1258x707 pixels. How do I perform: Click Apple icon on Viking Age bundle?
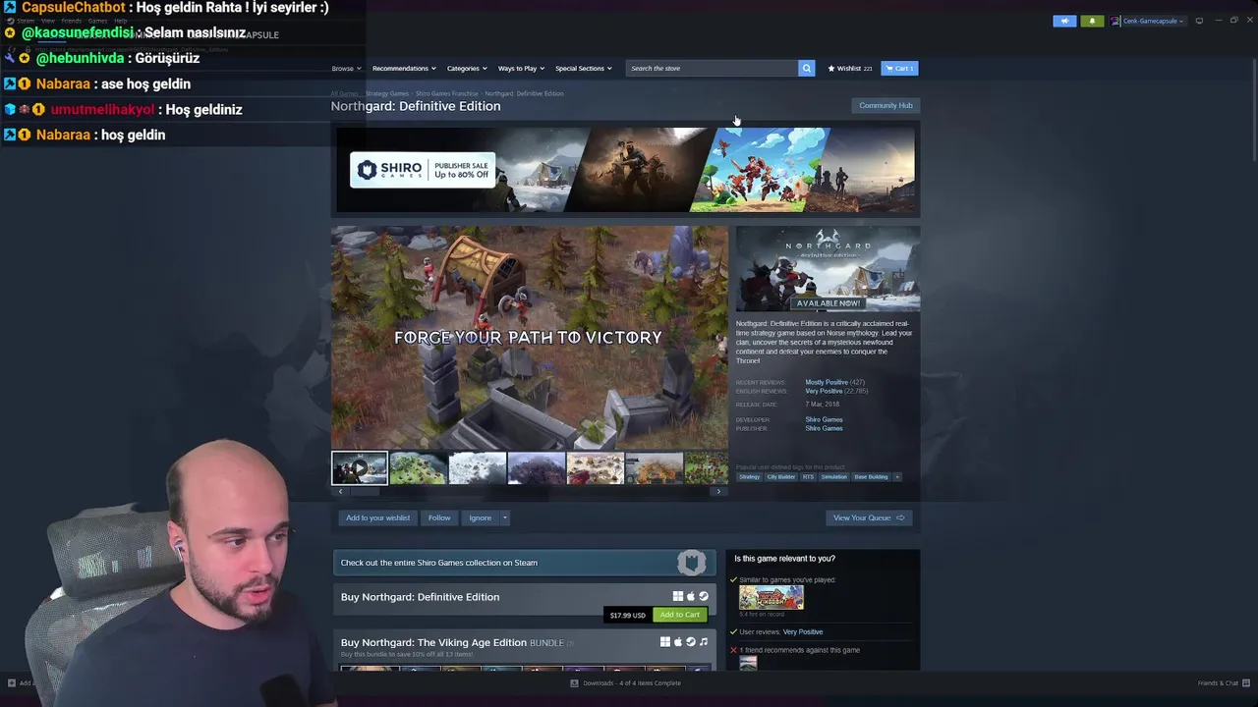point(677,642)
